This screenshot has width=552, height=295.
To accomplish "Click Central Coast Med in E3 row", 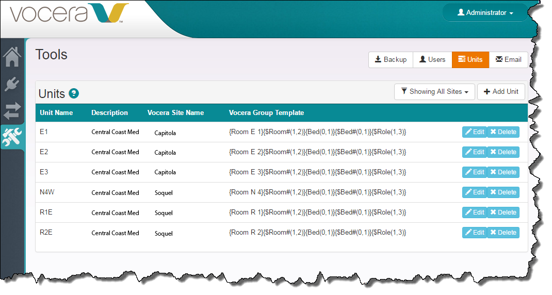I will click(115, 172).
